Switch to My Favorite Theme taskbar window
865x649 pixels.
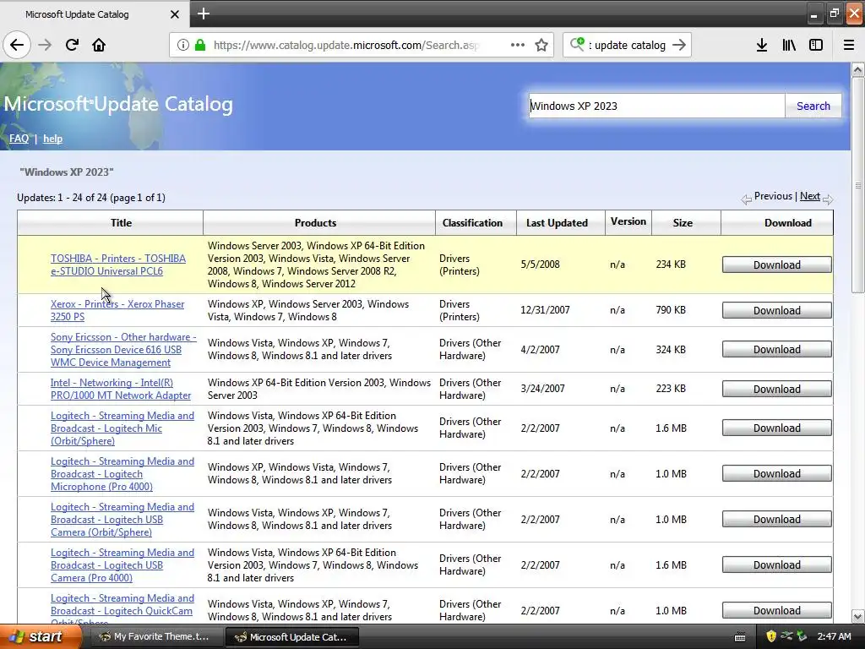155,637
